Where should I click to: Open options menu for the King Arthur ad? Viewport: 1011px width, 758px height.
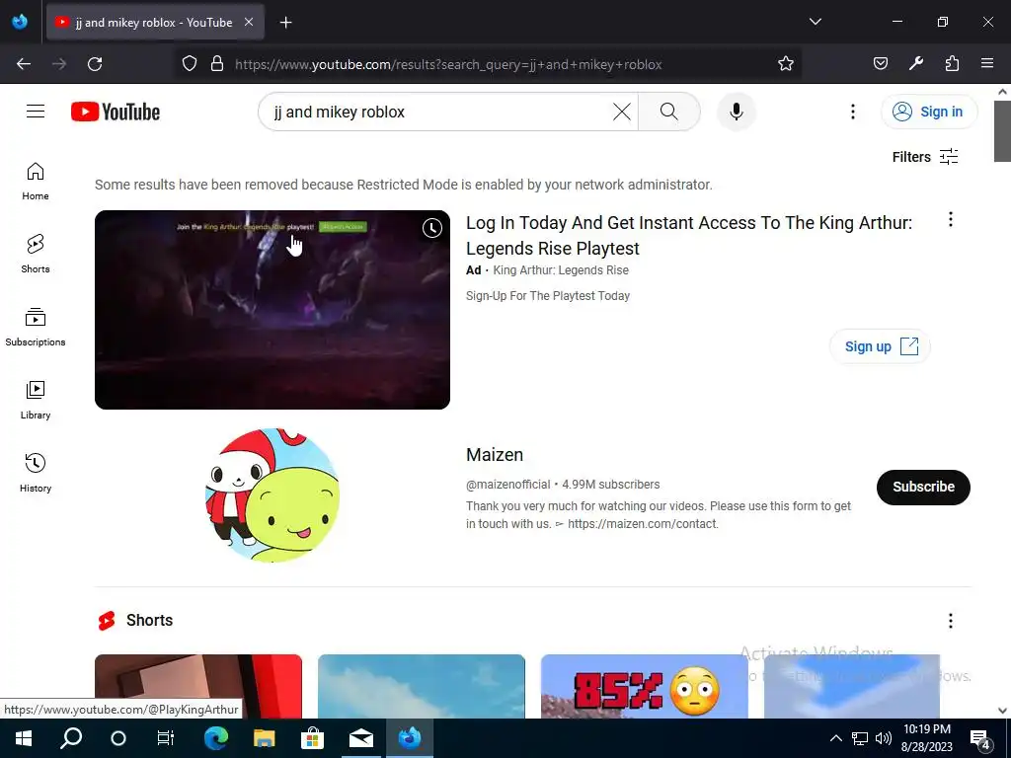[950, 220]
